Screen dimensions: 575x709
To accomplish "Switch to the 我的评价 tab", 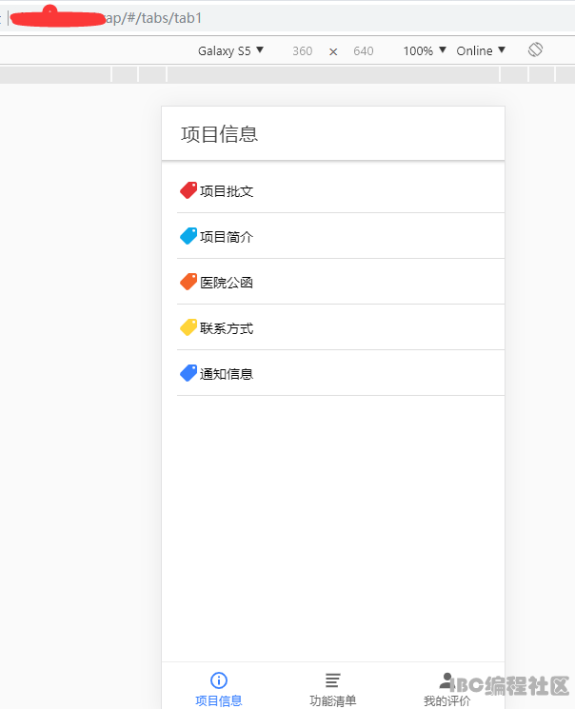I will click(x=446, y=700).
